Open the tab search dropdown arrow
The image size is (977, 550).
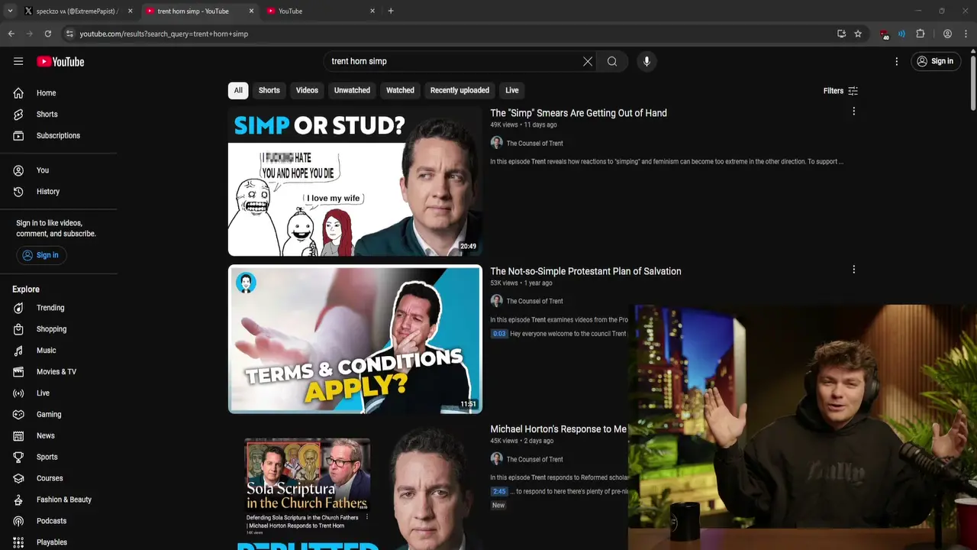10,11
